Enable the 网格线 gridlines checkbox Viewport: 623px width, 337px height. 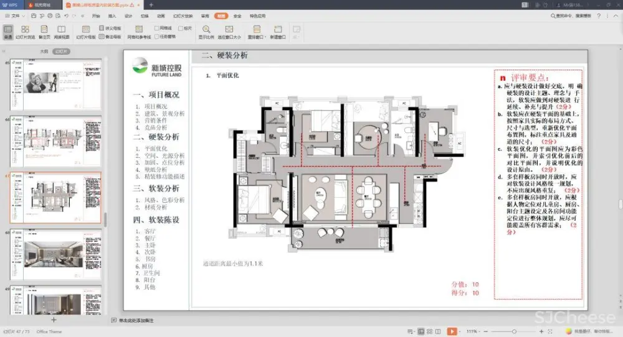pos(158,28)
